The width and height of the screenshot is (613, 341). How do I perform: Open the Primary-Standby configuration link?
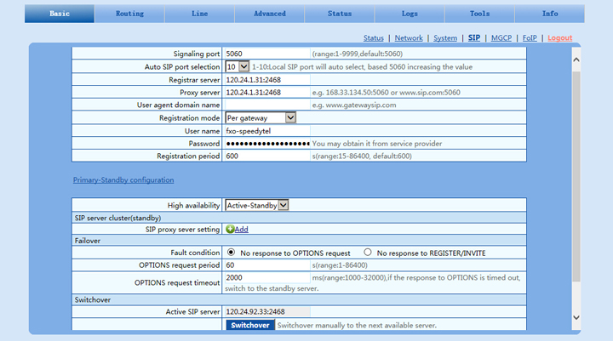[x=123, y=180]
